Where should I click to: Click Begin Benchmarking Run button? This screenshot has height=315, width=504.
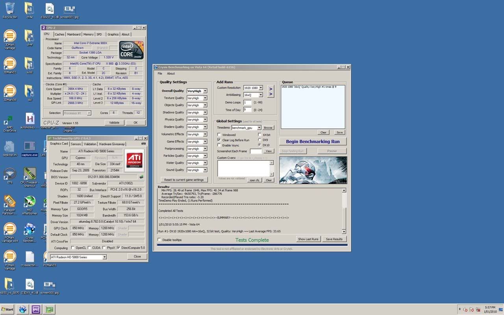[313, 141]
